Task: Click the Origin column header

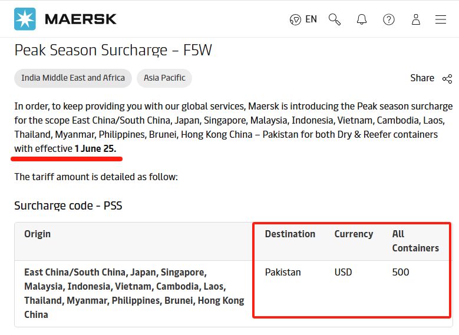Action: (38, 234)
